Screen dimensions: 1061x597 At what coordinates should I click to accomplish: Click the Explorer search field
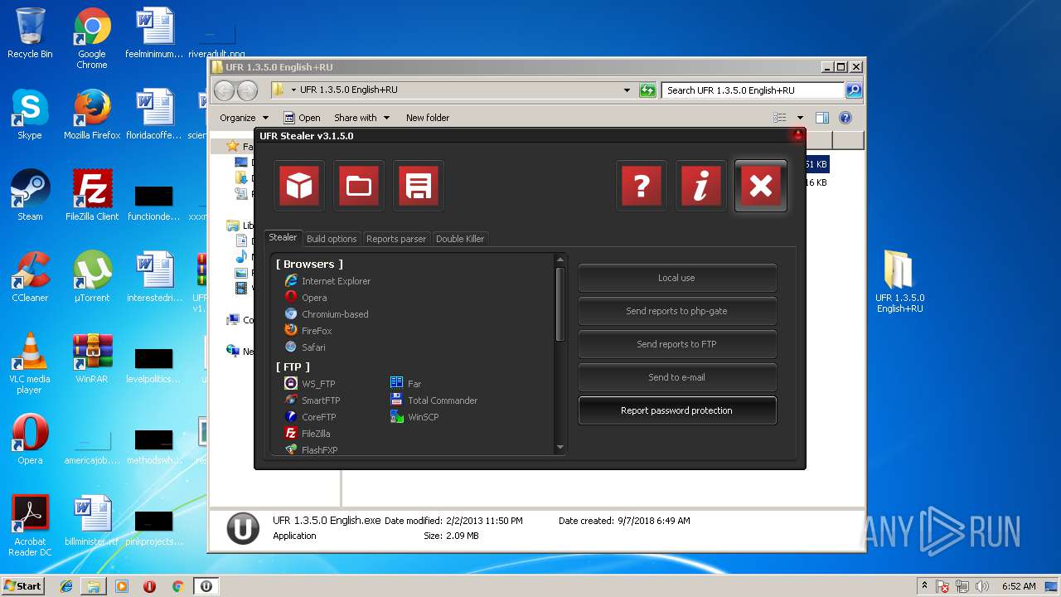(x=753, y=90)
